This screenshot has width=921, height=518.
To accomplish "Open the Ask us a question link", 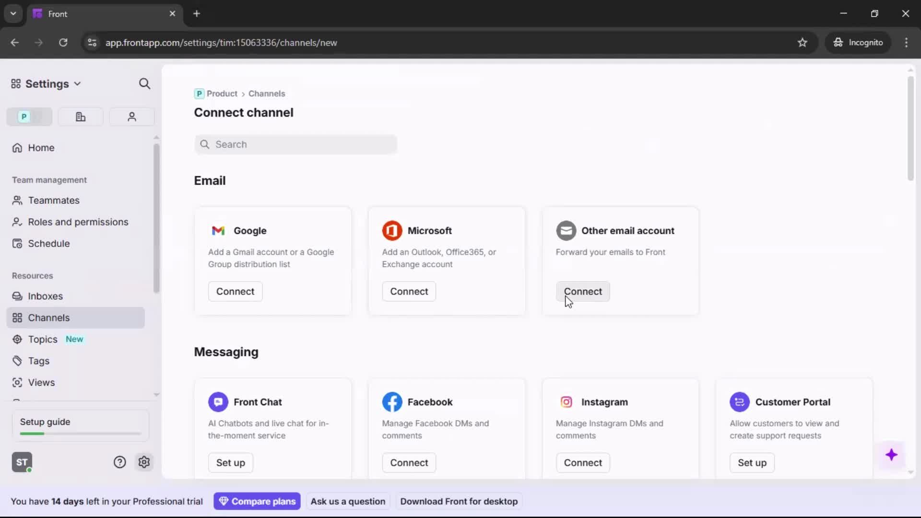I will click(348, 501).
